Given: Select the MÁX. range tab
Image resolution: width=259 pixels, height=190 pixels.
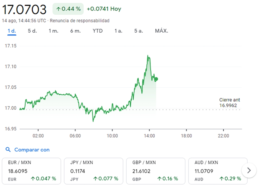Looking at the screenshot, I should pos(162,31).
